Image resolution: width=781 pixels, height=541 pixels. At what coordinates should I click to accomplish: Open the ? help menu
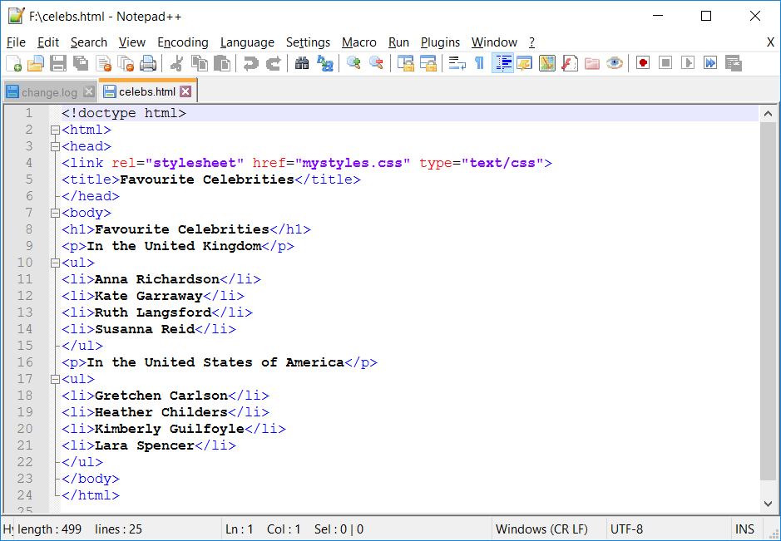[x=532, y=42]
